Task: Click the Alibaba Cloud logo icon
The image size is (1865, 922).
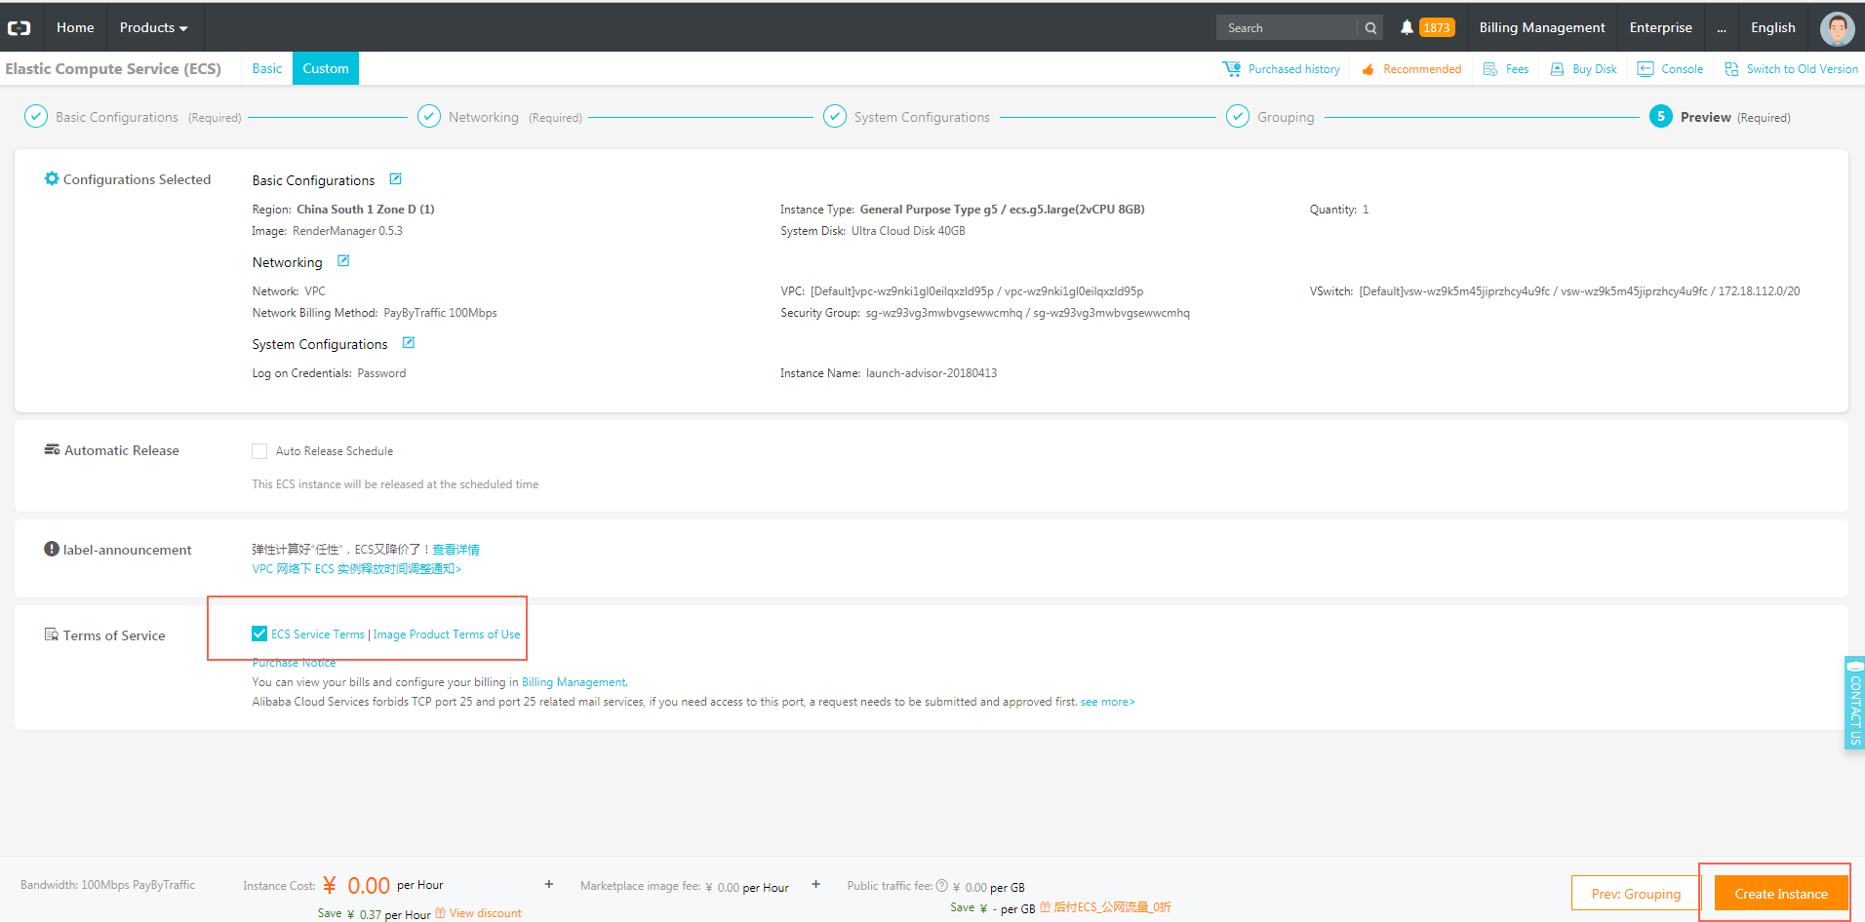Action: [x=20, y=28]
